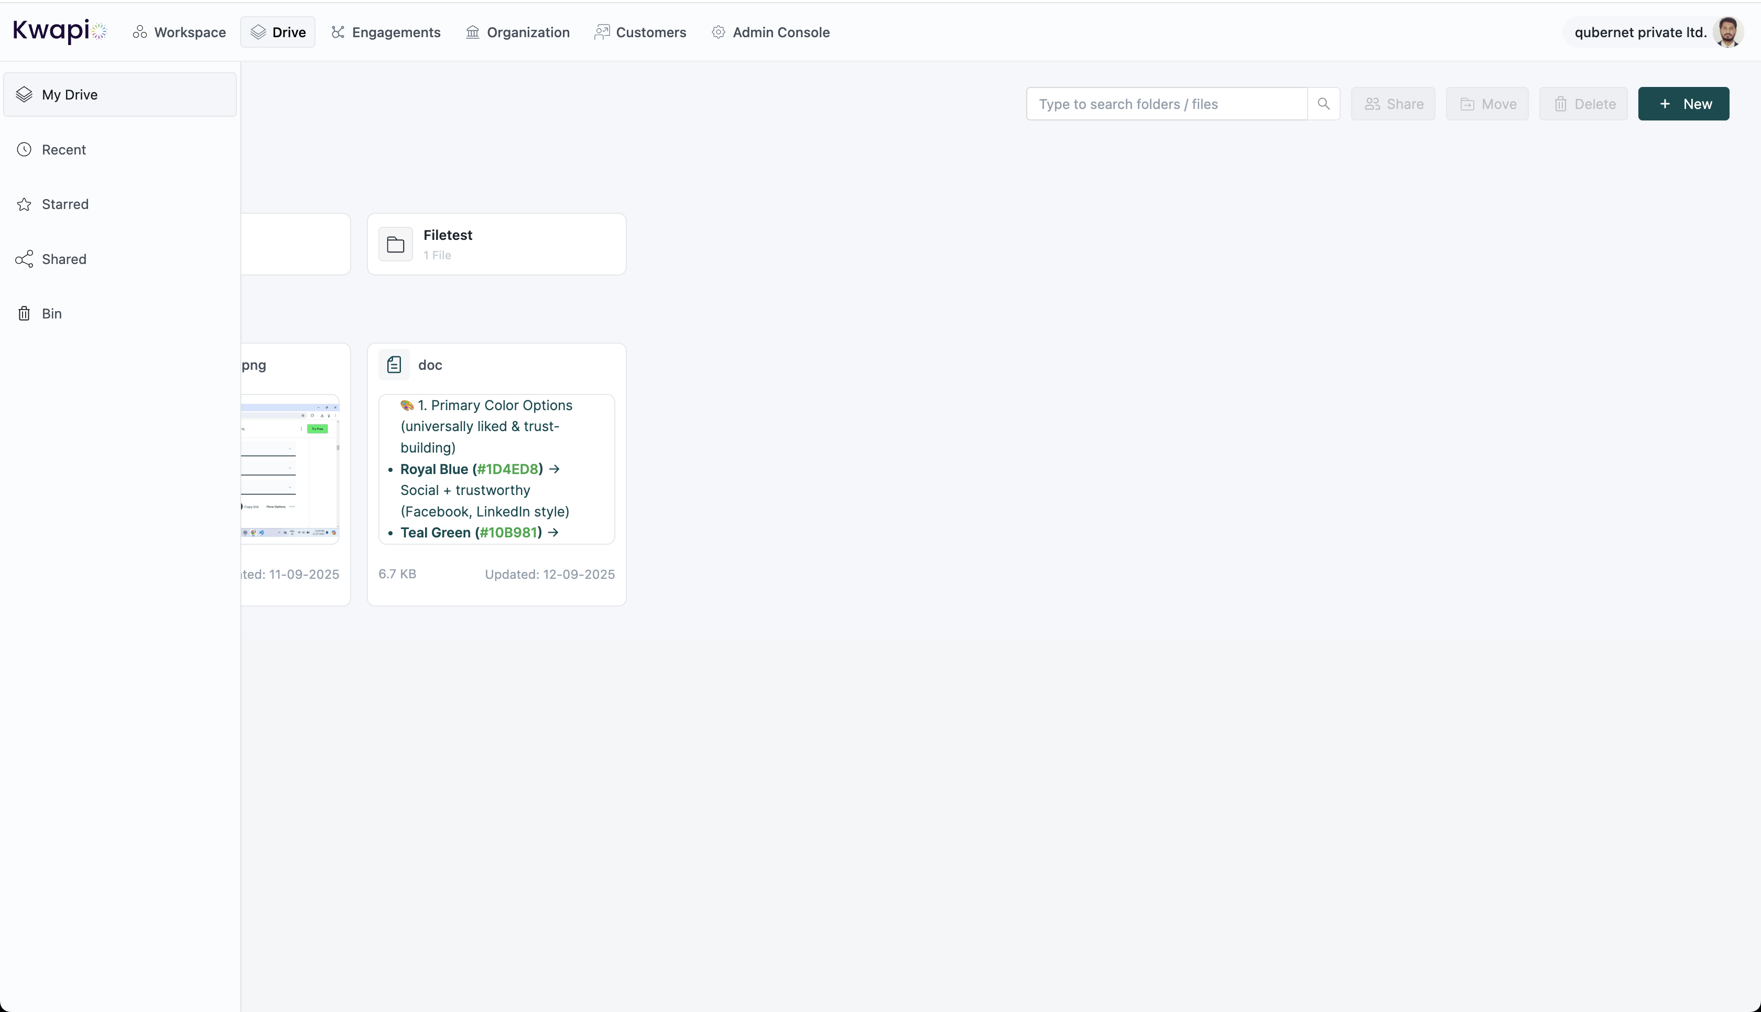Open the Filetest folder icon
Viewport: 1761px width, 1012px height.
(396, 244)
